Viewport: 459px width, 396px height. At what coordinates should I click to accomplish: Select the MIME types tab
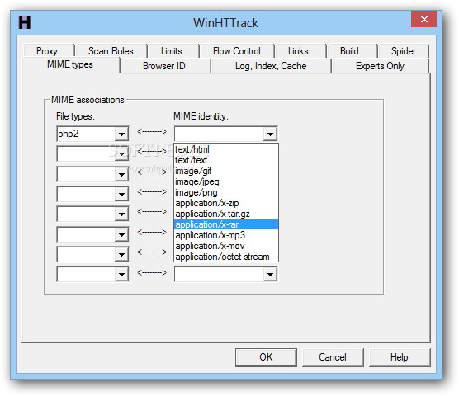click(70, 64)
